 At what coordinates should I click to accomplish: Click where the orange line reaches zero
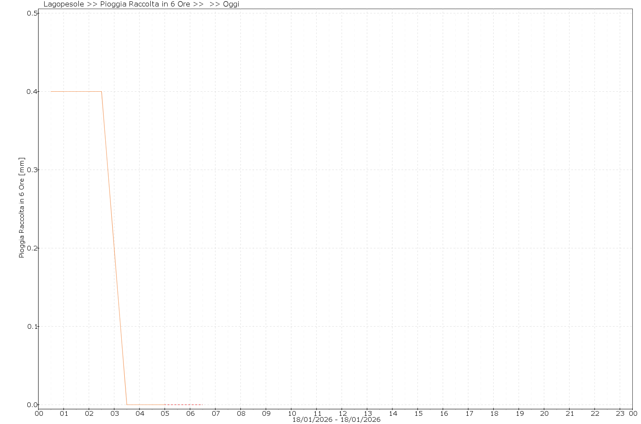click(x=127, y=405)
